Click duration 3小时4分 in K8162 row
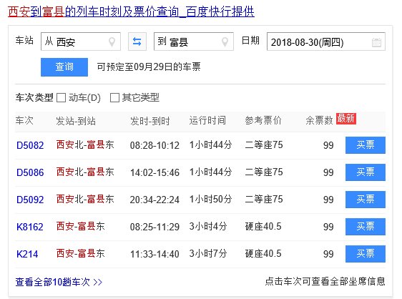 coord(208,227)
